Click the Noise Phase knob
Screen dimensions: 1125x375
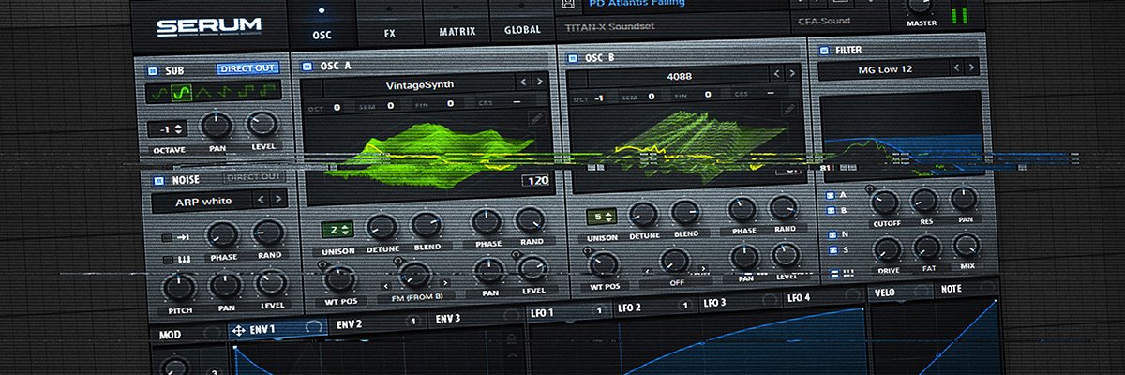coord(222,235)
